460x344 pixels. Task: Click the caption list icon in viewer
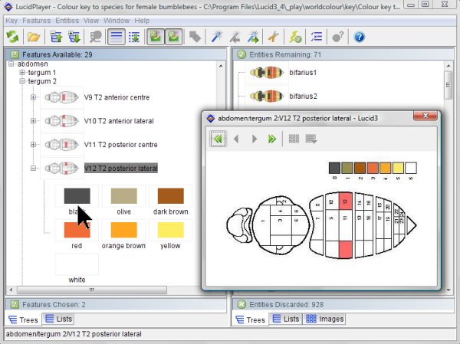[x=311, y=139]
